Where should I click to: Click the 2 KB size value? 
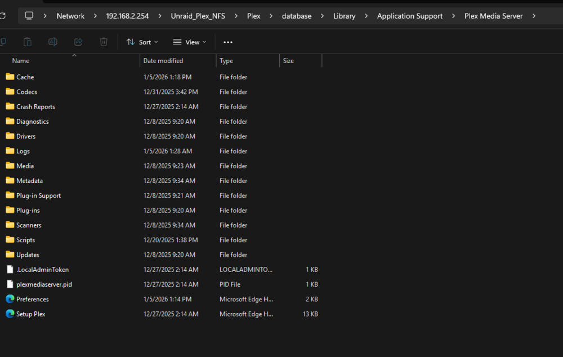[312, 299]
